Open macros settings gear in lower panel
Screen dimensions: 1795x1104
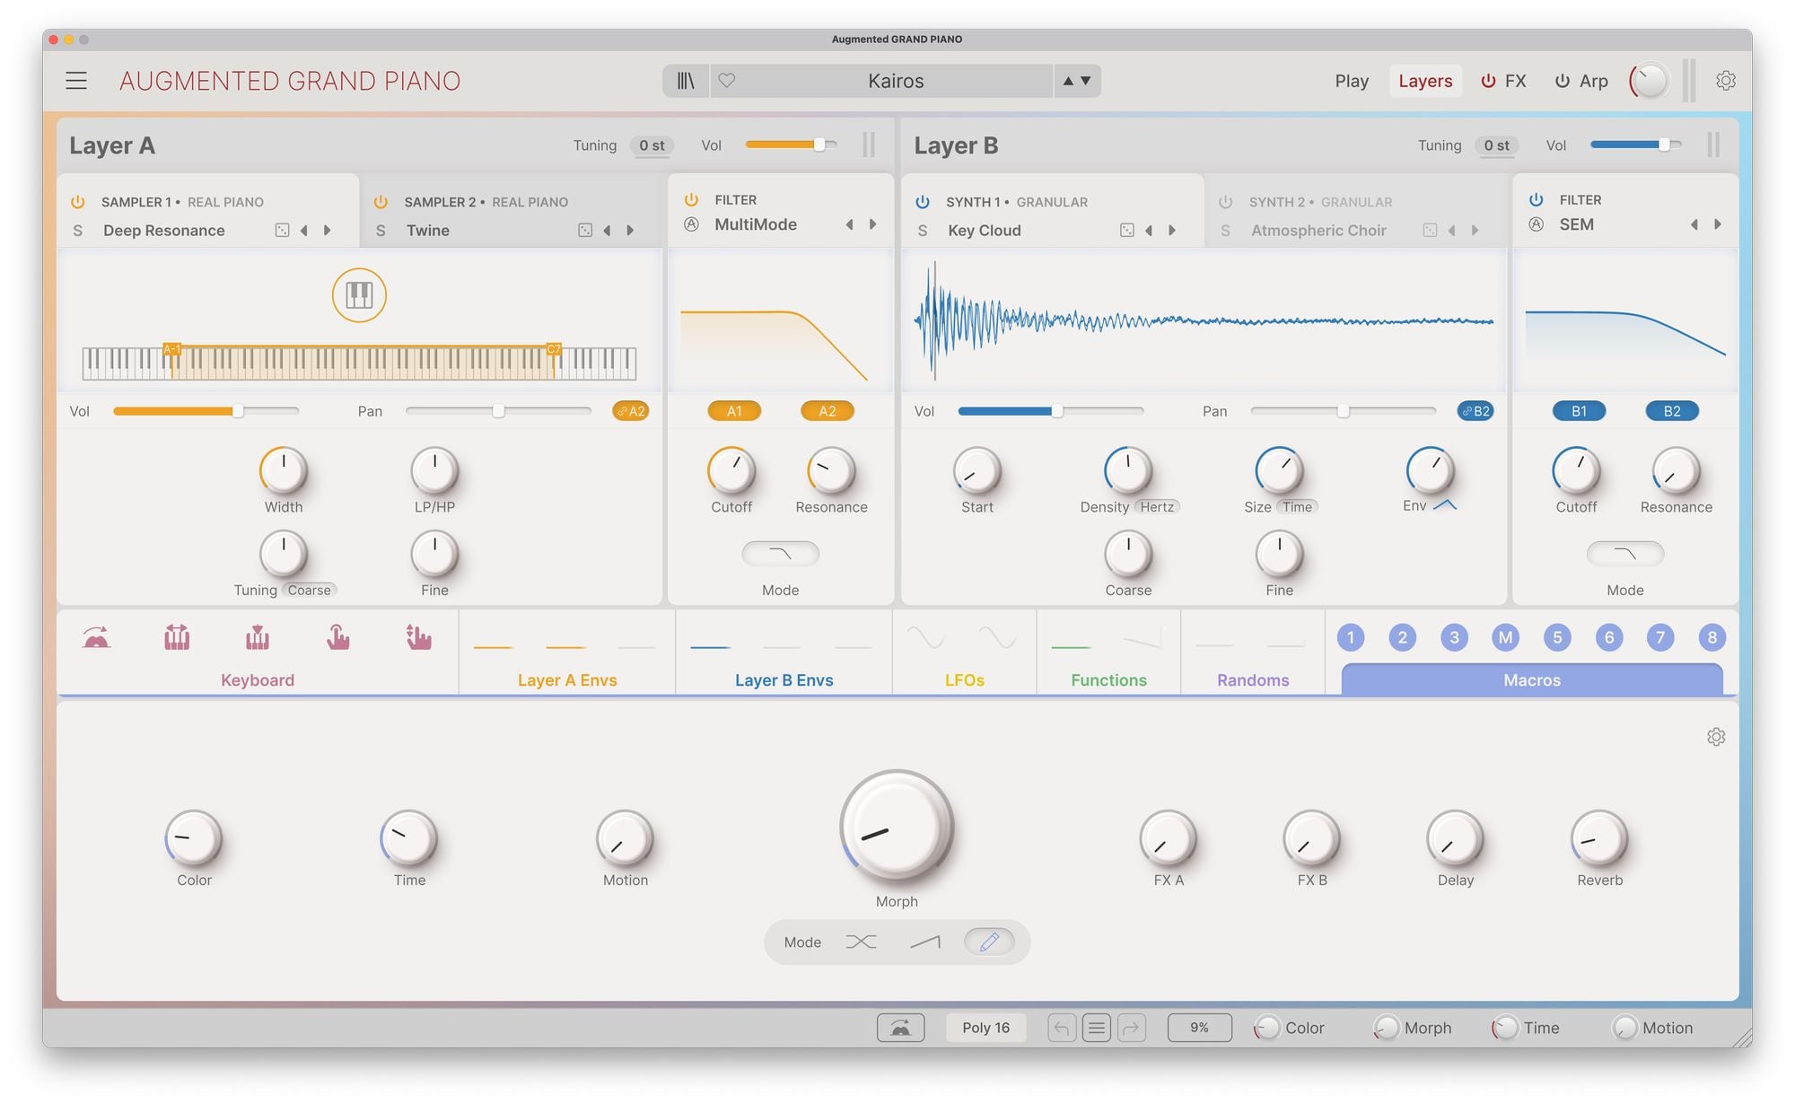[x=1716, y=737]
